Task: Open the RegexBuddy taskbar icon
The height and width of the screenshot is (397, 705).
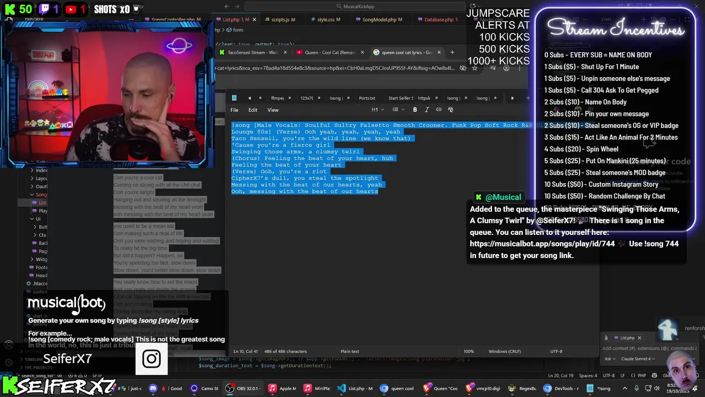Action: (522, 388)
